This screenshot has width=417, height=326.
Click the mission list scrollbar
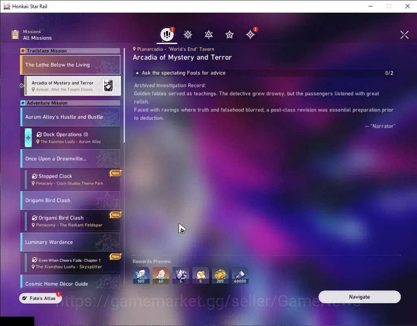click(124, 95)
